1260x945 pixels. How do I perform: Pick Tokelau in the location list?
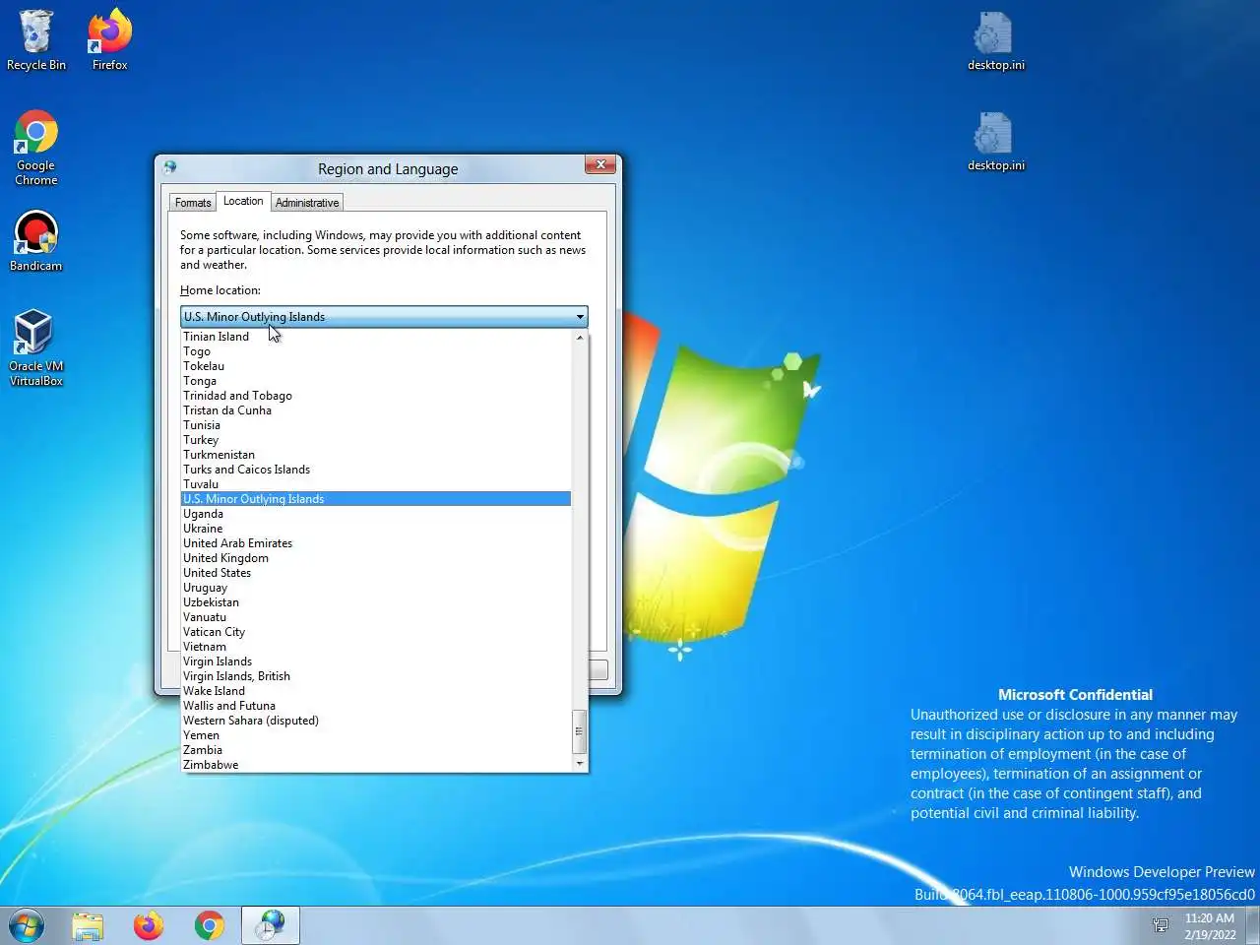(376, 366)
